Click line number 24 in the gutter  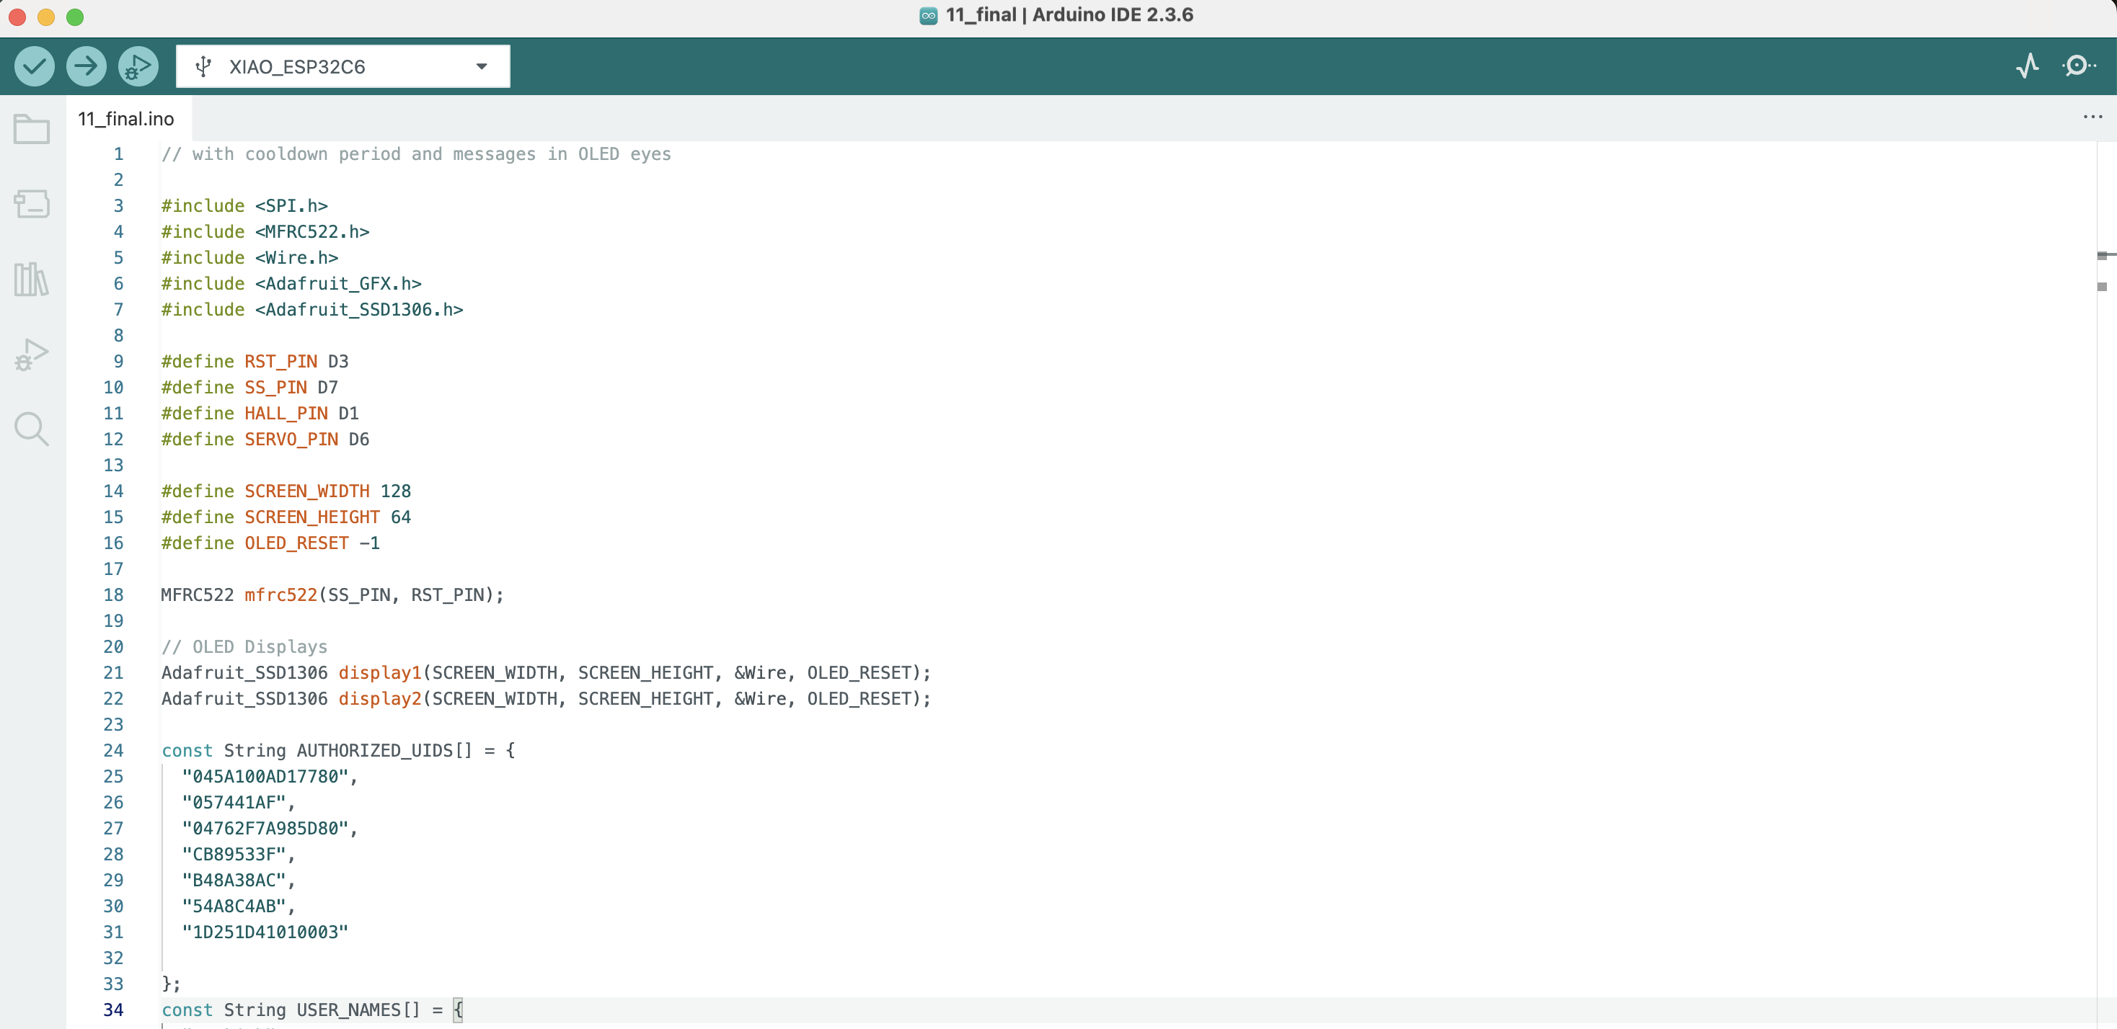click(x=113, y=751)
